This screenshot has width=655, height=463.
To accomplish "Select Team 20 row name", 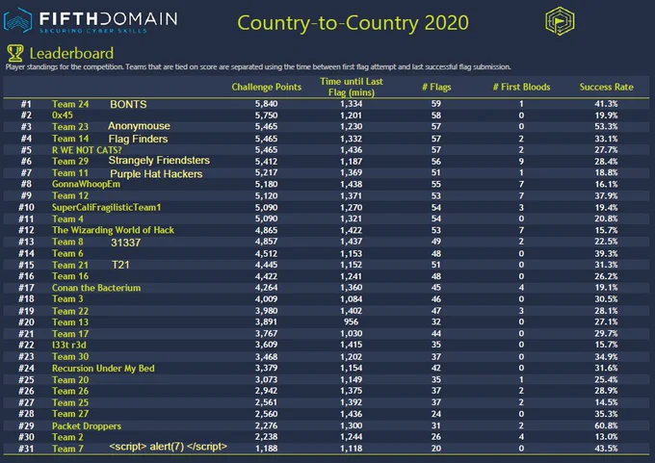I will click(70, 380).
